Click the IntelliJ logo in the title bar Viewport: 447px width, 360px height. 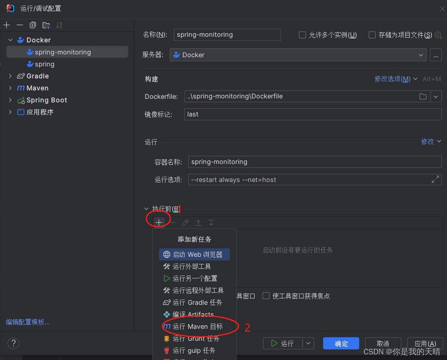(x=10, y=8)
